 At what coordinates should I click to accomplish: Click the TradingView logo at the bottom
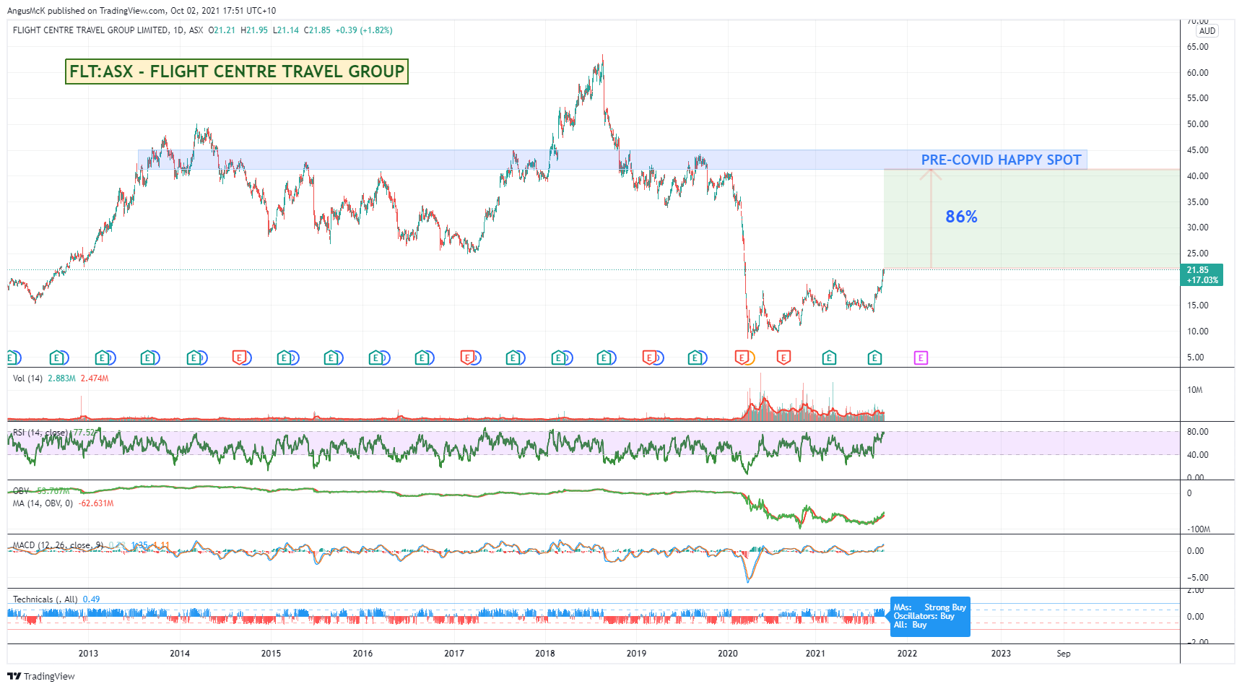point(41,677)
